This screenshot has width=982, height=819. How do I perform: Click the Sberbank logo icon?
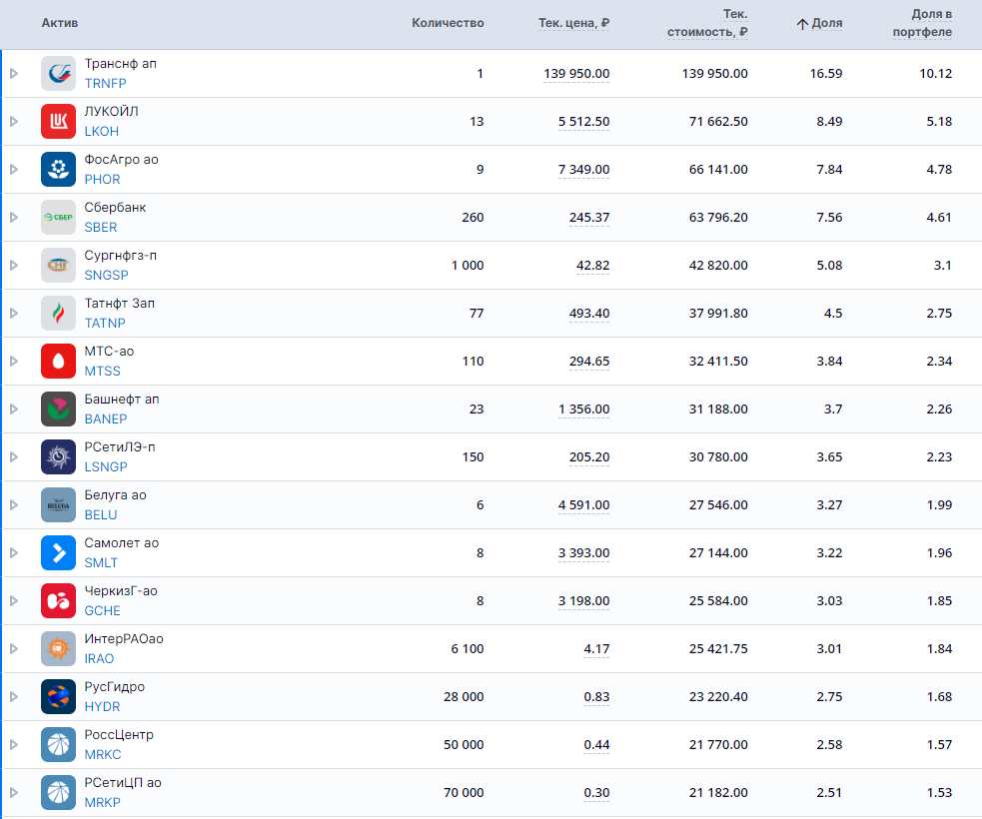tap(59, 218)
